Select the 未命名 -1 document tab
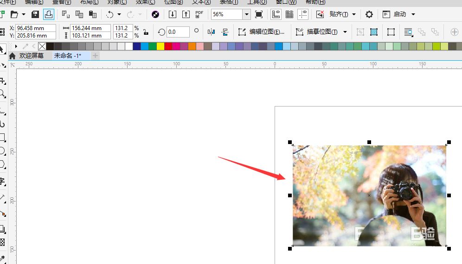This screenshot has width=462, height=264. pyautogui.click(x=67, y=56)
